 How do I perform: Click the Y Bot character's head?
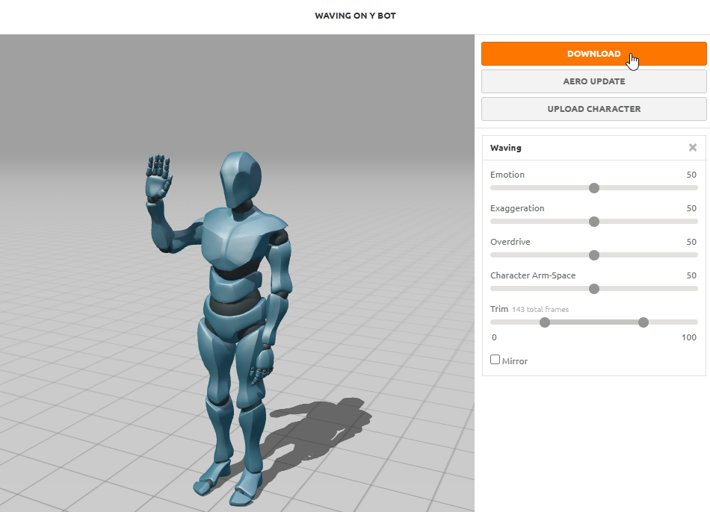(x=241, y=179)
